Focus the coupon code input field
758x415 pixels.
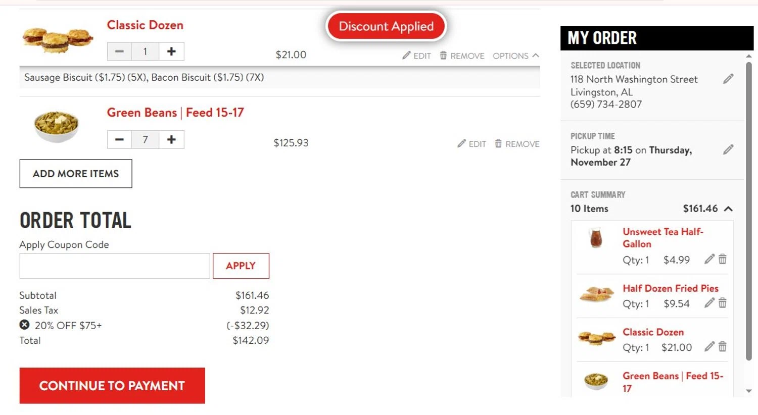tap(115, 266)
